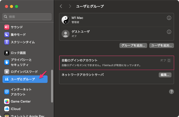The image size is (179, 117).
Task: Click グループを追加 button
Action: click(x=133, y=45)
